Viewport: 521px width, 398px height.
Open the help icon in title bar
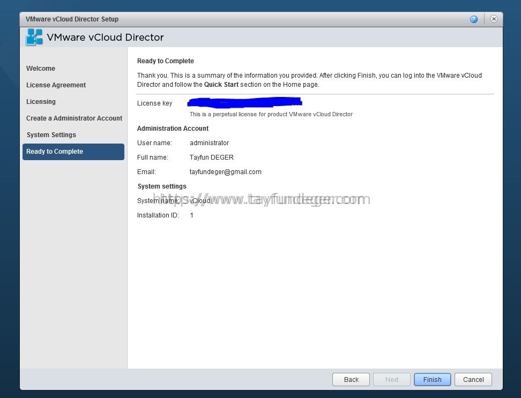tap(474, 19)
